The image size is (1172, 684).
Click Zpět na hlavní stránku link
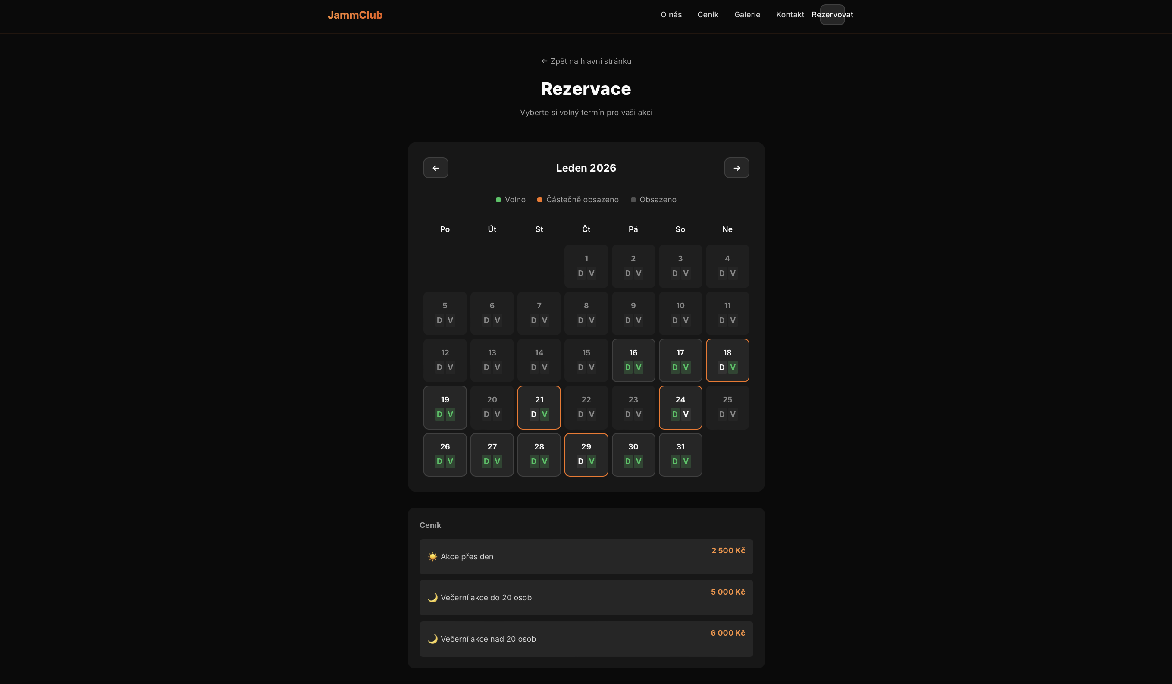coord(586,61)
